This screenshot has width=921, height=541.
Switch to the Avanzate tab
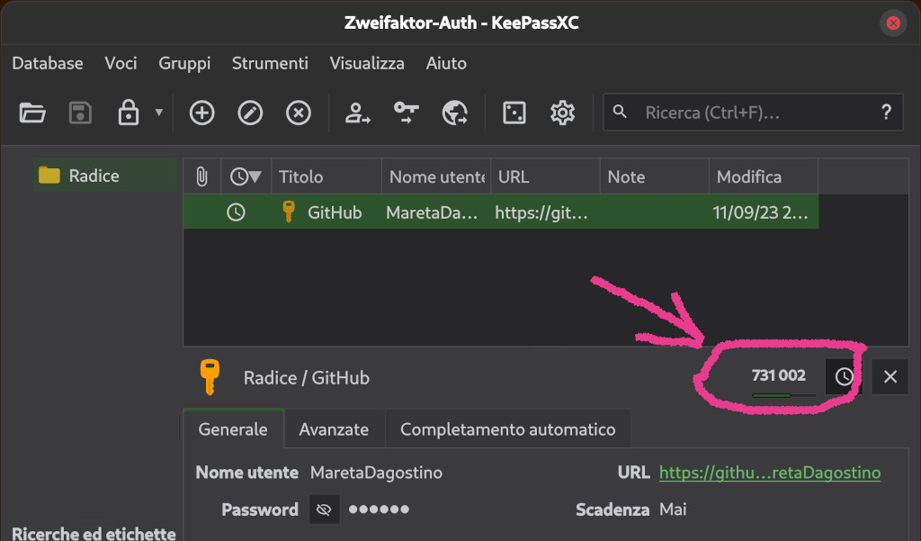334,429
